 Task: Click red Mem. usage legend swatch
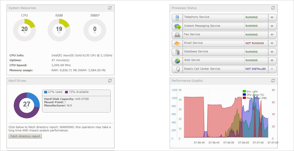coord(244,98)
